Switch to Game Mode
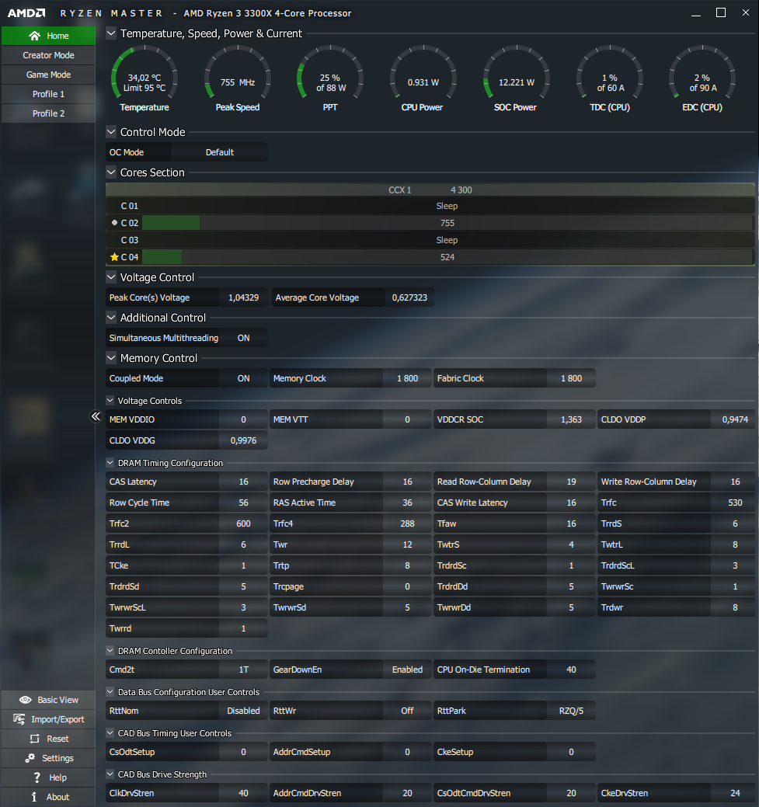 [x=48, y=75]
